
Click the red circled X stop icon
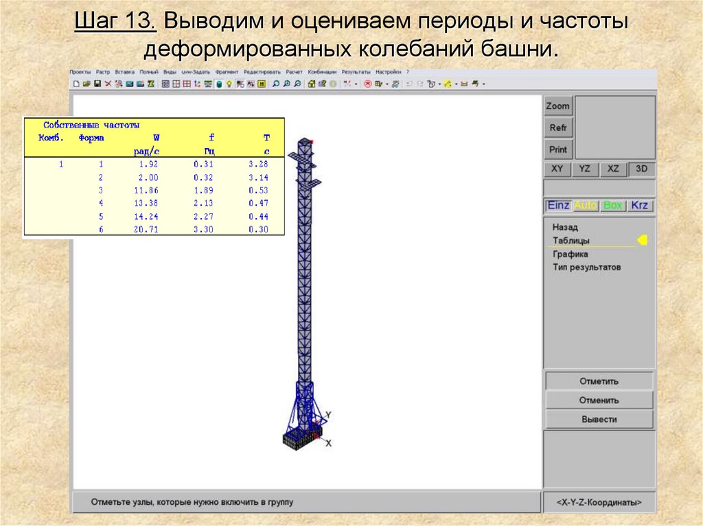[x=368, y=84]
